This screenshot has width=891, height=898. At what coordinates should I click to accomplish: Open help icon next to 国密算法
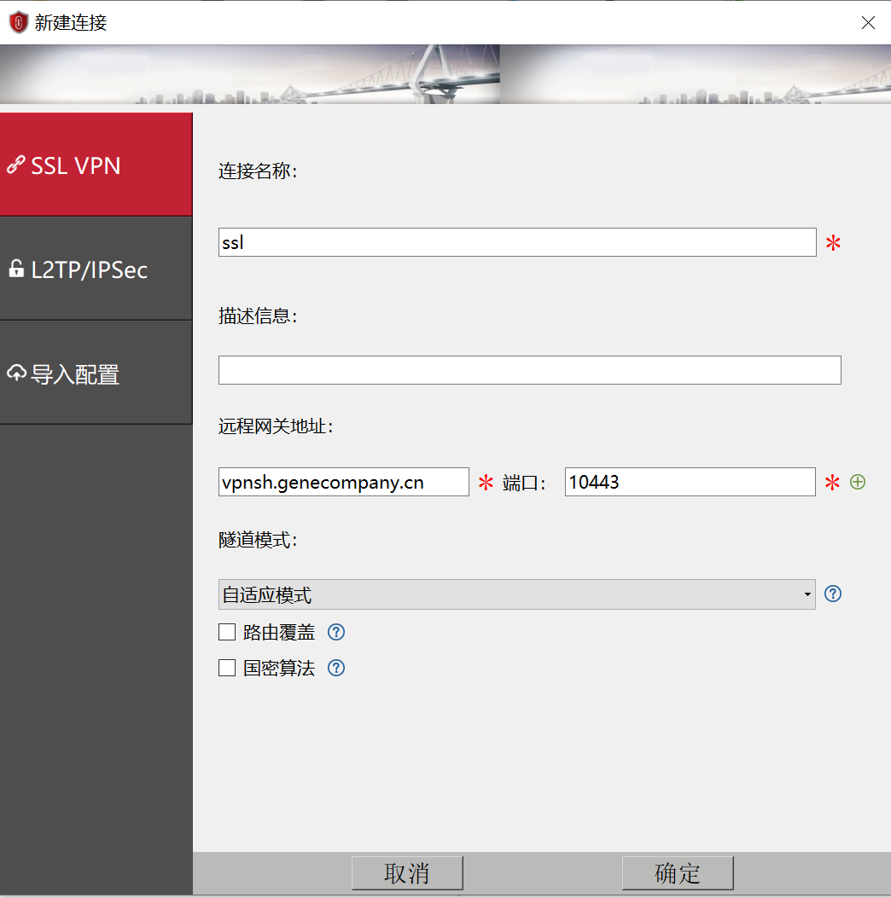(336, 668)
